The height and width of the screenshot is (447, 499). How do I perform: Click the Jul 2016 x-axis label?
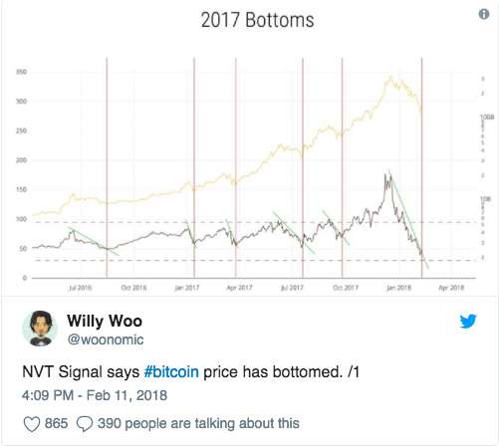(80, 288)
